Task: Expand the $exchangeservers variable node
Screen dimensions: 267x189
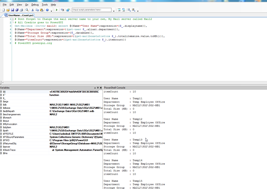Action: click(x=1, y=114)
